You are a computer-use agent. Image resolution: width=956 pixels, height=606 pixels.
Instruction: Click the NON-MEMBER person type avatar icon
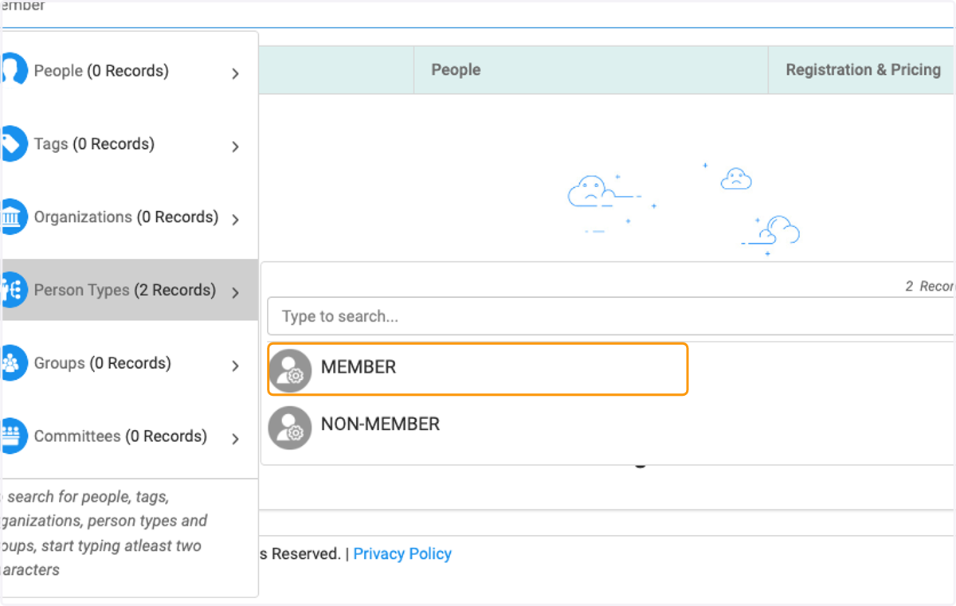[x=290, y=428]
